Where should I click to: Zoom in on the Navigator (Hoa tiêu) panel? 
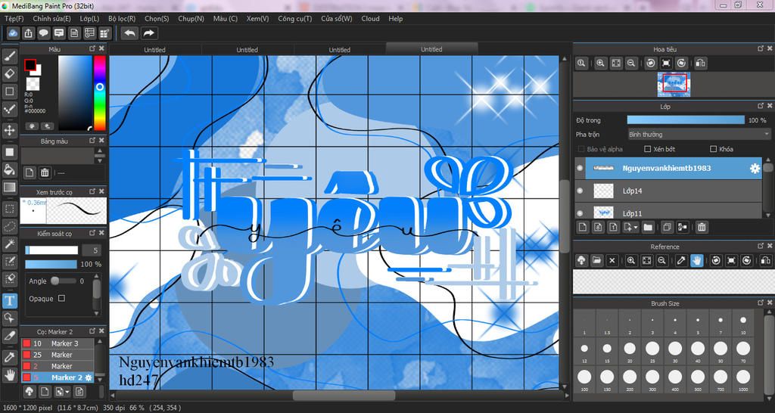coord(600,64)
